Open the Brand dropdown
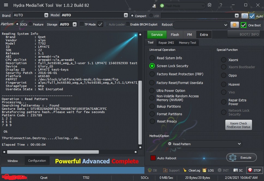Screen dimensions: 264x181 tap(46, 15)
